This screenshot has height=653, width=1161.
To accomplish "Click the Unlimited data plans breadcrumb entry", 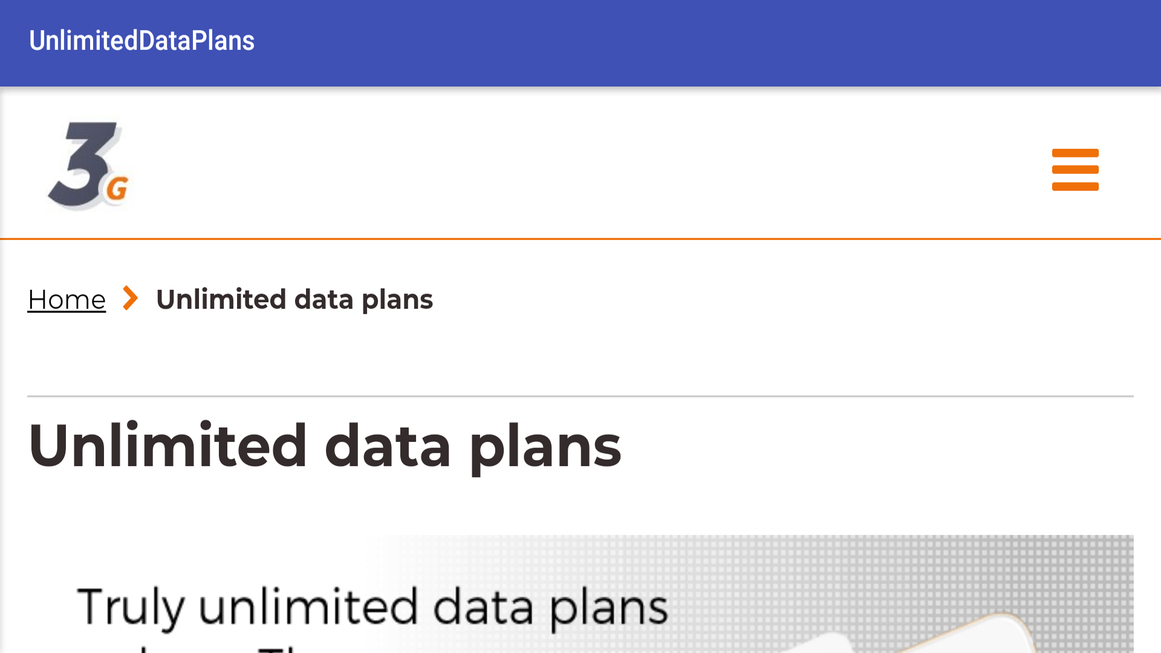I will pyautogui.click(x=294, y=299).
